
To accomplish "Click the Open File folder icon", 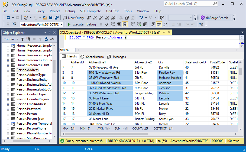I will pyautogui.click(x=44, y=18).
